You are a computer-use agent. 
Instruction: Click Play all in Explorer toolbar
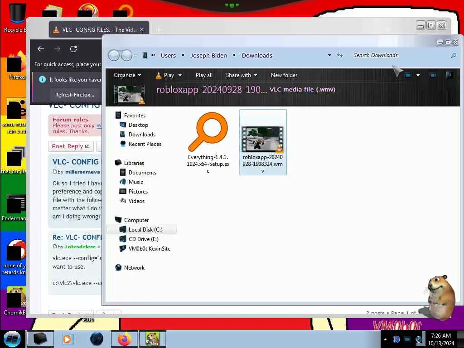point(204,75)
